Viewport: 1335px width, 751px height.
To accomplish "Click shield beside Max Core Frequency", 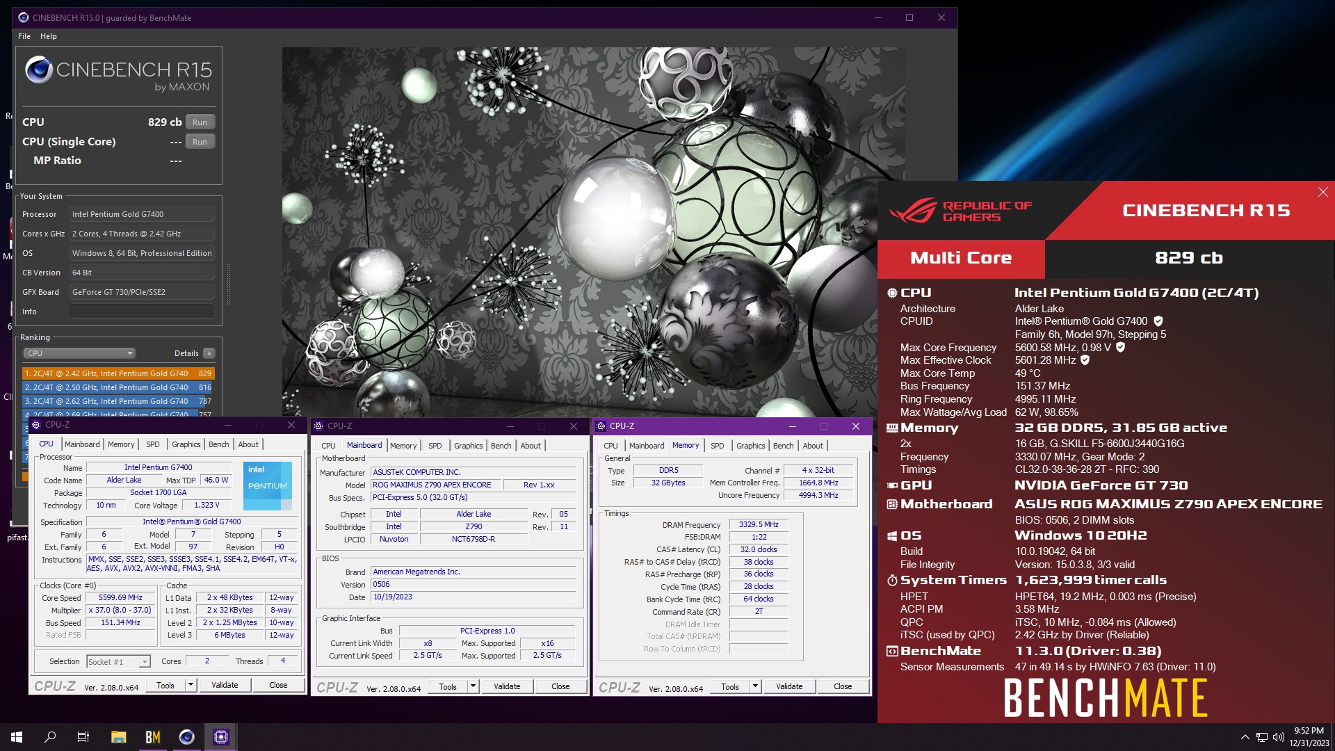I will click(1120, 347).
